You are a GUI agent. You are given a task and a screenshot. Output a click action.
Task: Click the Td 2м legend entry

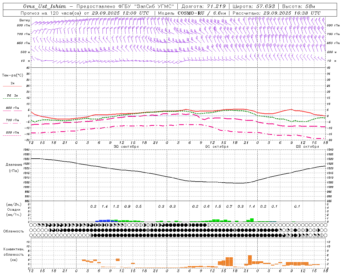[12, 95]
